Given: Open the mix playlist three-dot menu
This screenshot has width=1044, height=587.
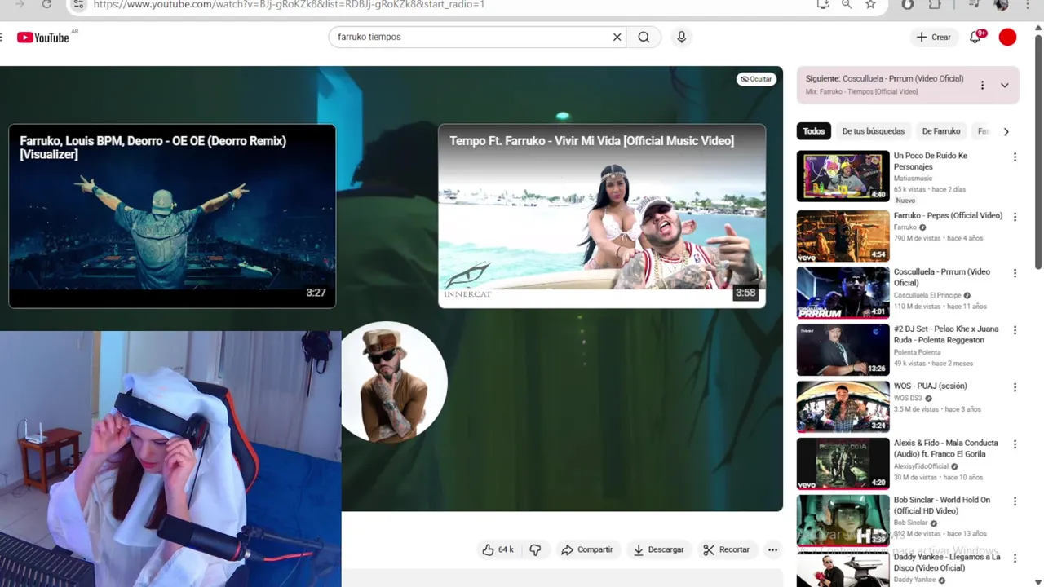Looking at the screenshot, I should (x=982, y=85).
